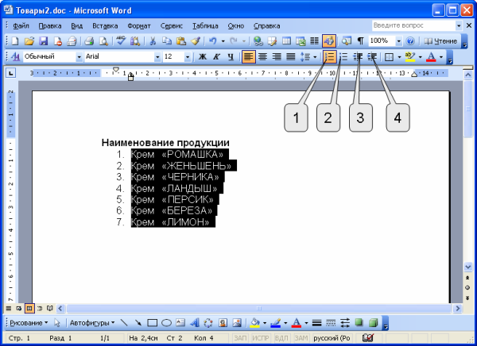Expand the font size dropdown
Screen dimensions: 477x346
coord(188,57)
